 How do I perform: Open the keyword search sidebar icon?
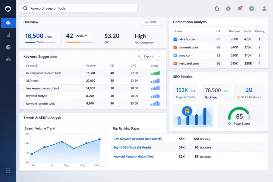9,23
